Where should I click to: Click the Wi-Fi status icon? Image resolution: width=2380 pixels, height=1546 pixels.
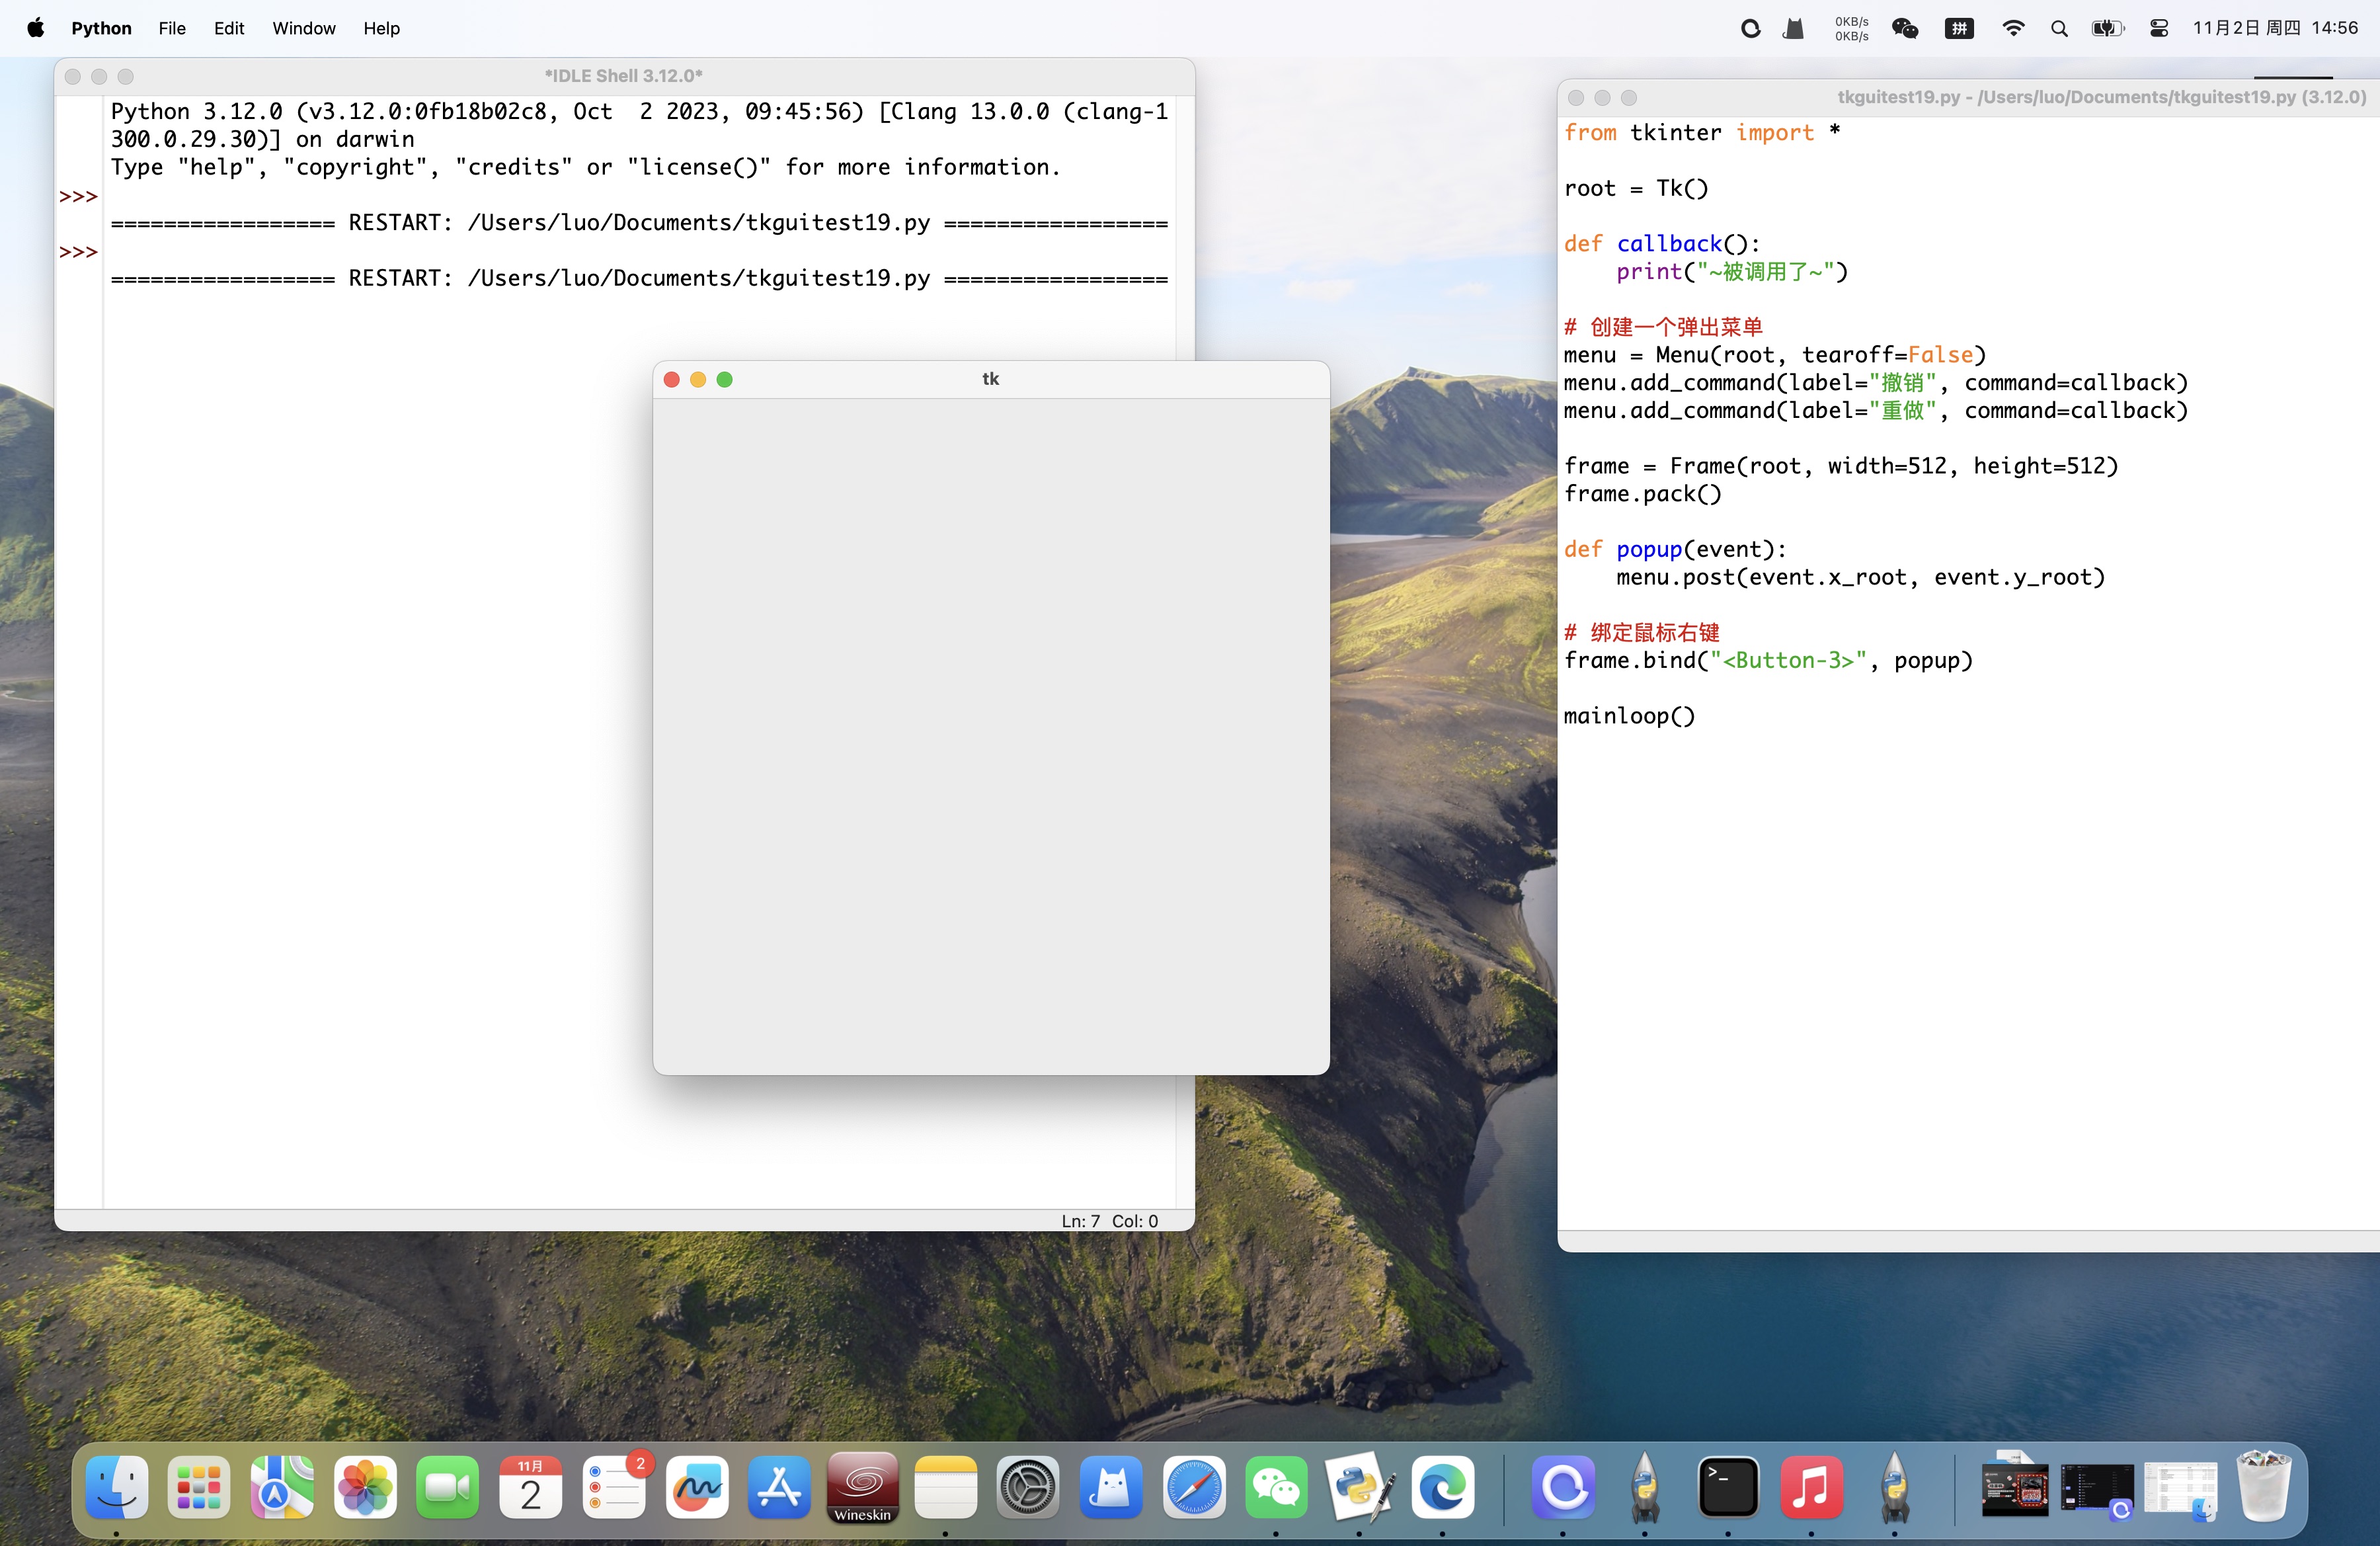tap(2013, 28)
